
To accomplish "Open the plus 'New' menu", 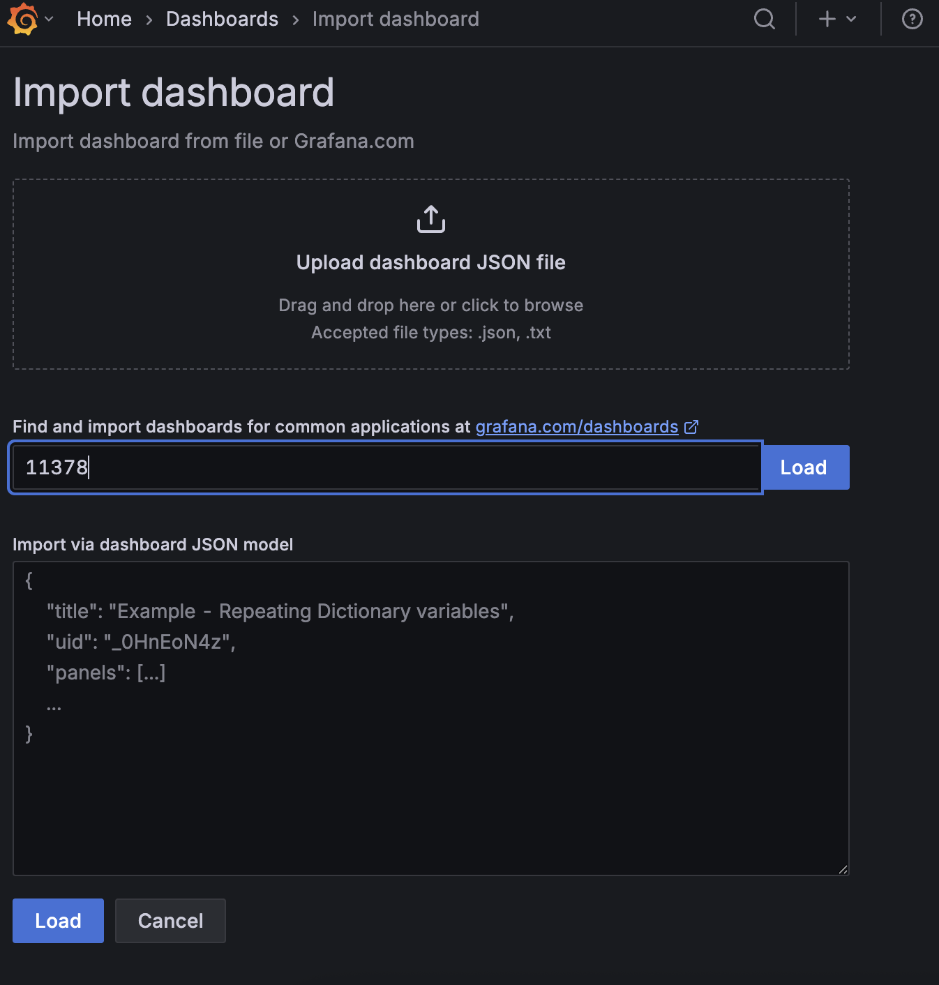I will [x=827, y=19].
